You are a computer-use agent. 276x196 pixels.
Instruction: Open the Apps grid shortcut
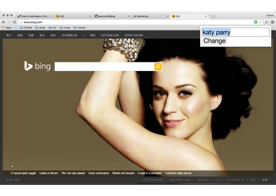point(6,27)
